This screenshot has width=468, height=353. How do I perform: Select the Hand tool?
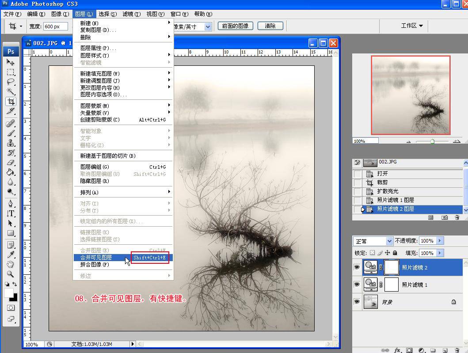point(11,264)
